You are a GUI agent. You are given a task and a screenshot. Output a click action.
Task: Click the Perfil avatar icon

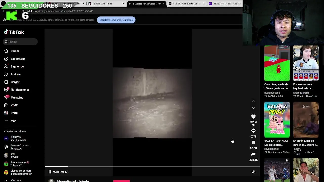coord(6,113)
